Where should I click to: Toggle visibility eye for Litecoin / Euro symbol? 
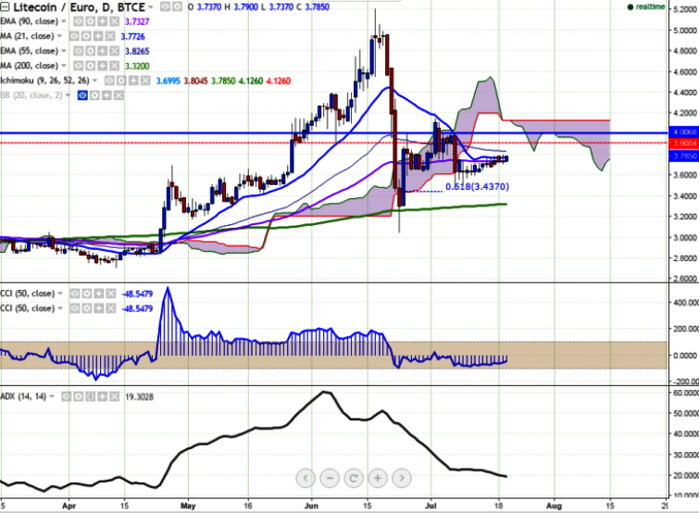pyautogui.click(x=165, y=6)
